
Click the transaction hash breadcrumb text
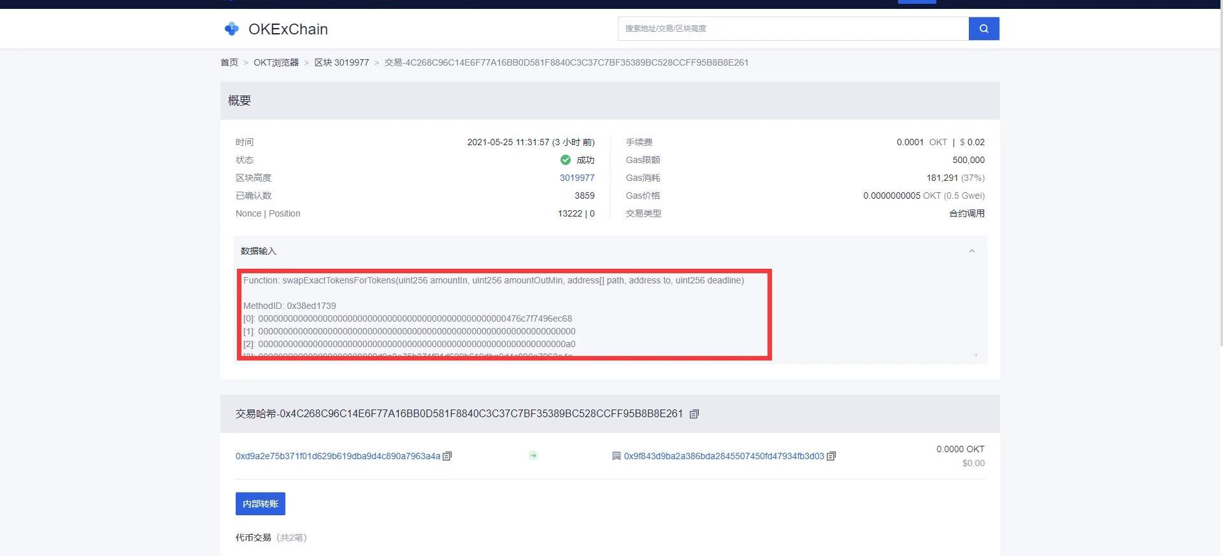566,62
